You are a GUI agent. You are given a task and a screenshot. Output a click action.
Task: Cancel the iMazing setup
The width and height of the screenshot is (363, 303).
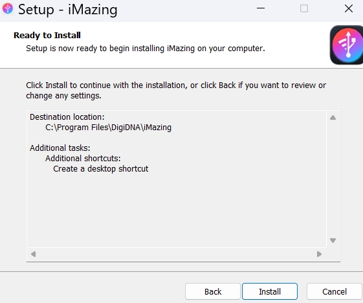335,291
